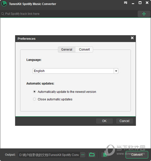Open the main menu icon in title bar
The width and height of the screenshot is (151, 161).
click(126, 3)
